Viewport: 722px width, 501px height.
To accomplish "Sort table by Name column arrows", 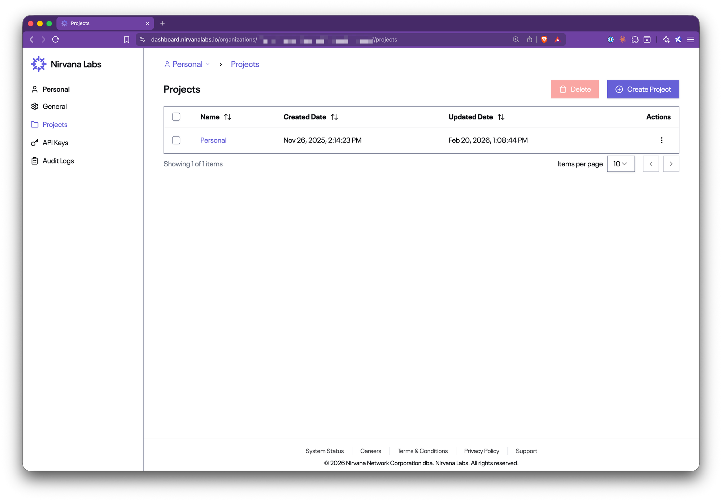I will [227, 117].
